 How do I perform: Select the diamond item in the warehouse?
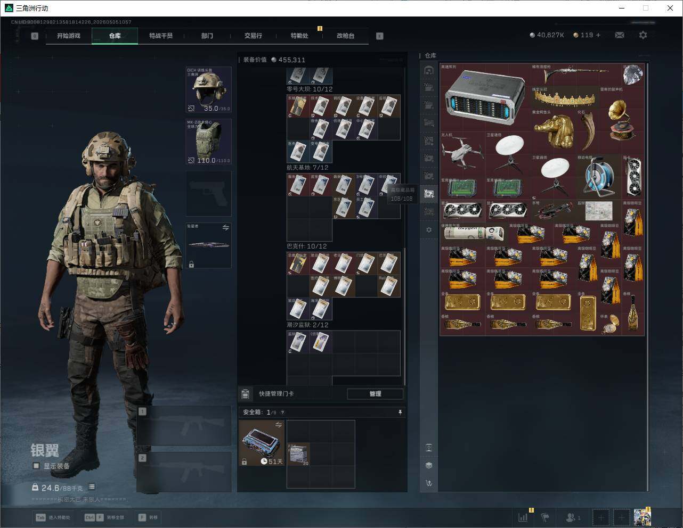632,75
